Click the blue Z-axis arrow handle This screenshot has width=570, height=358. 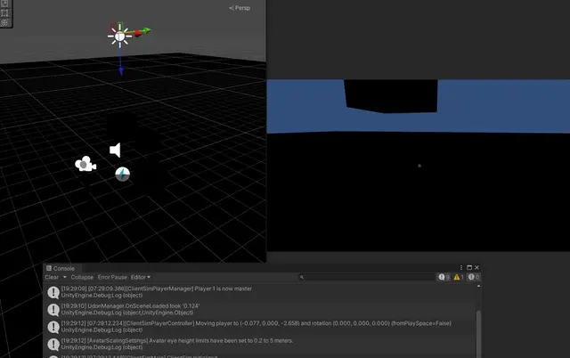[121, 69]
